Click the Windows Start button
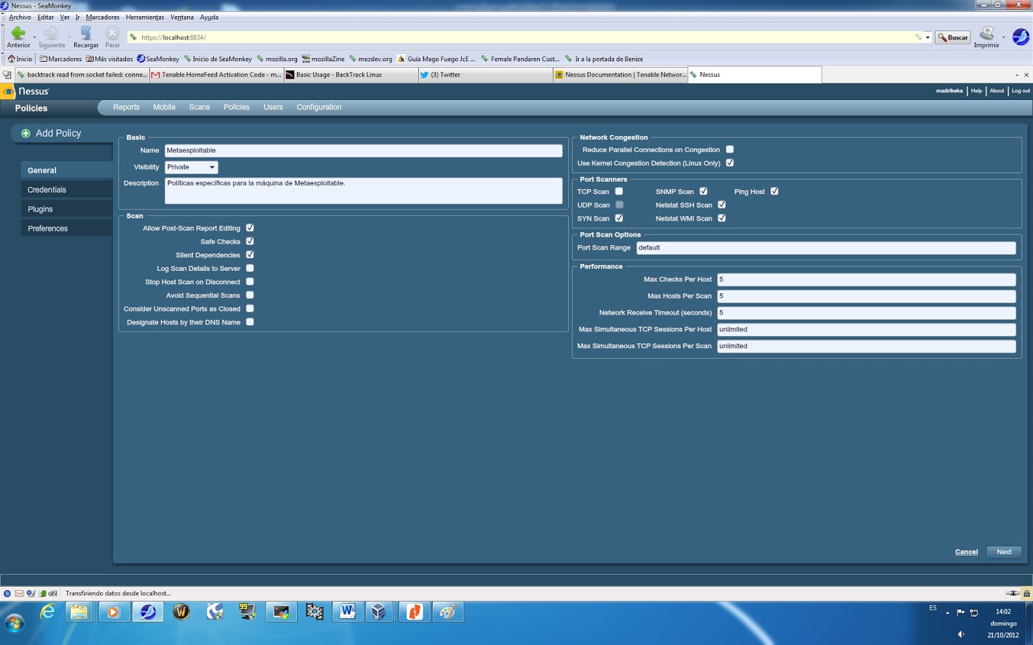This screenshot has width=1033, height=645. (x=14, y=623)
